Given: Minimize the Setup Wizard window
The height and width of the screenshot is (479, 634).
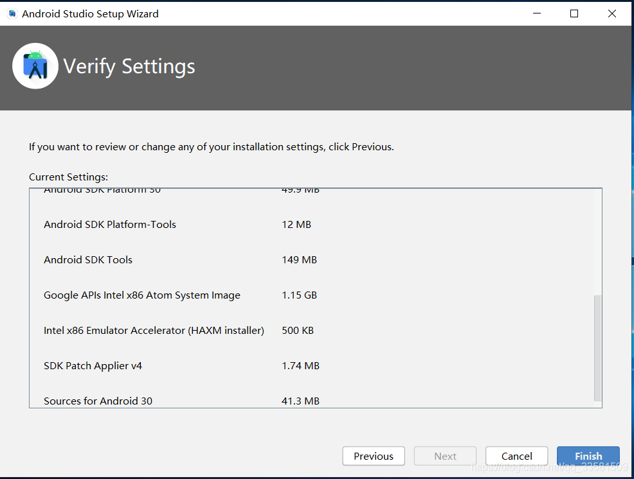Looking at the screenshot, I should click(537, 13).
